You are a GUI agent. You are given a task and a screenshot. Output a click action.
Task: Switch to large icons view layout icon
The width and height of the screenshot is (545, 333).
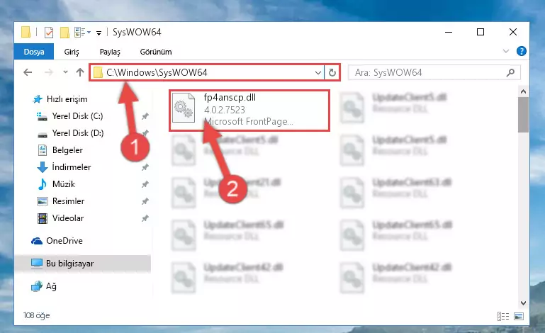[x=519, y=316]
